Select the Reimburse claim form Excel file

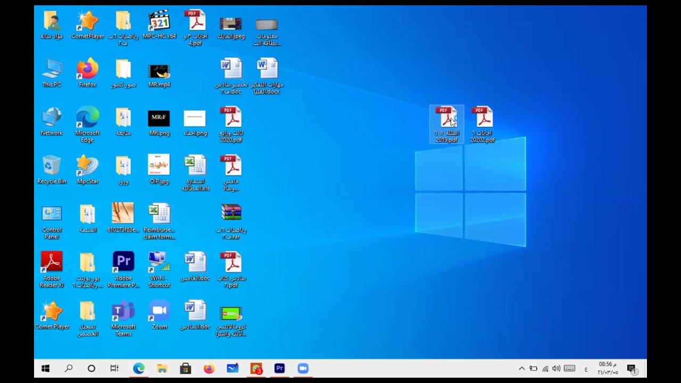pos(159,222)
